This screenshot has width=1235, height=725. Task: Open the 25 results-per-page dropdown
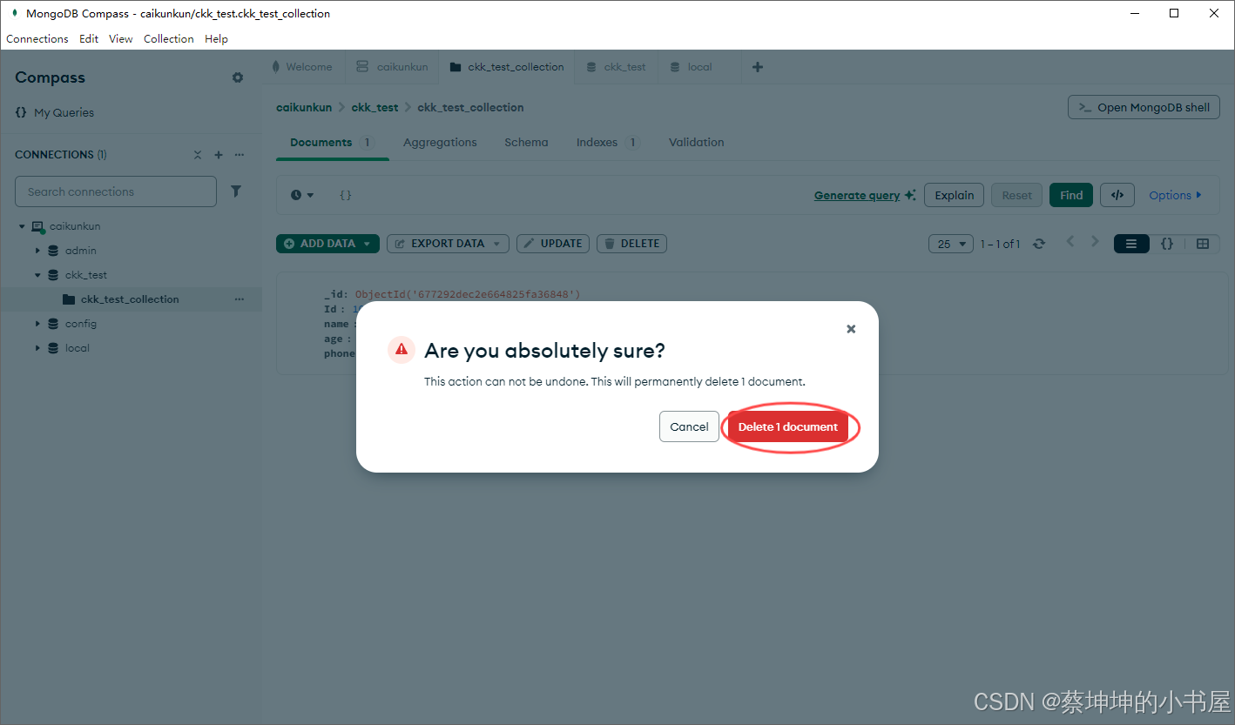[x=950, y=244]
